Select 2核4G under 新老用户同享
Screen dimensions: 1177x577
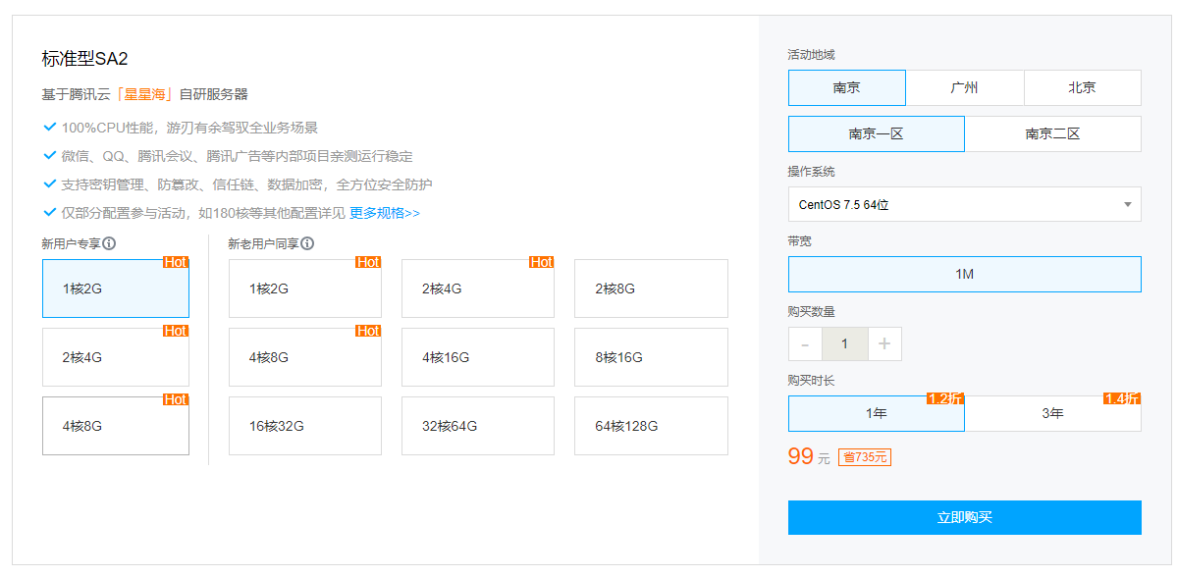pos(477,288)
